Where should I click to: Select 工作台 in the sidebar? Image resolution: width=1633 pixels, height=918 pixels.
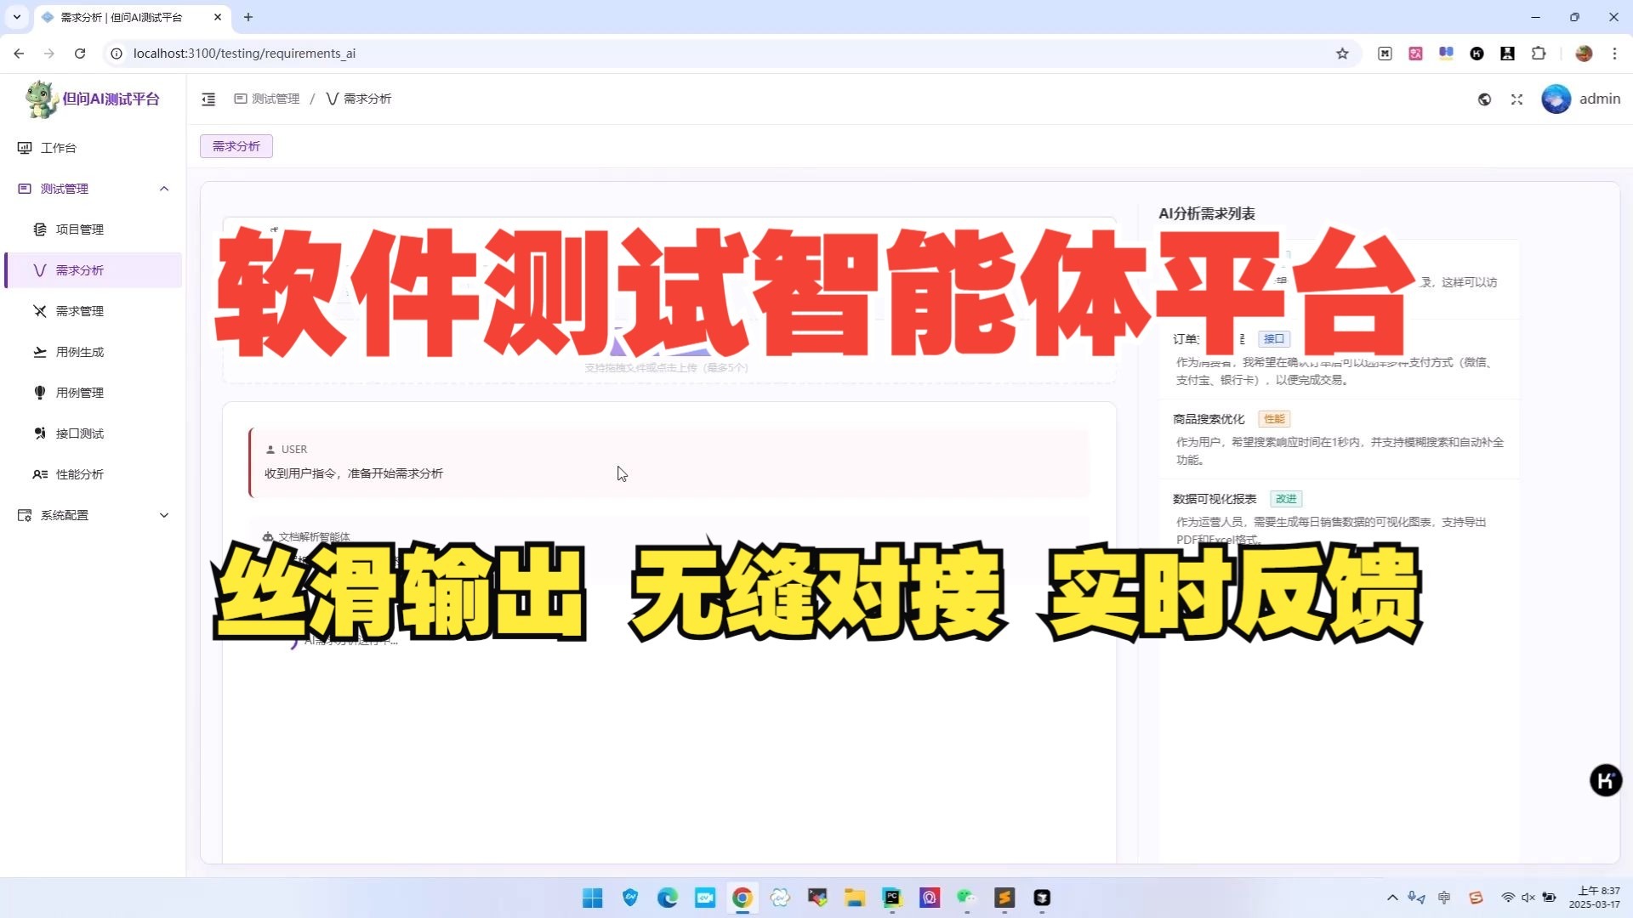58,147
